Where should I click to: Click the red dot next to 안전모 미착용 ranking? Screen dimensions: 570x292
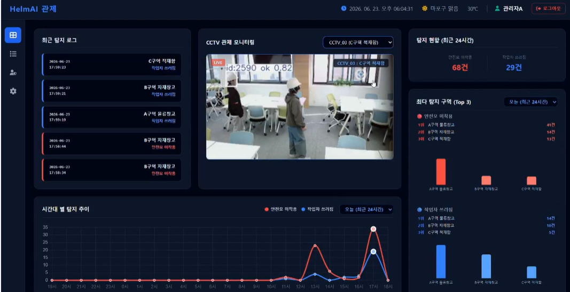(419, 116)
